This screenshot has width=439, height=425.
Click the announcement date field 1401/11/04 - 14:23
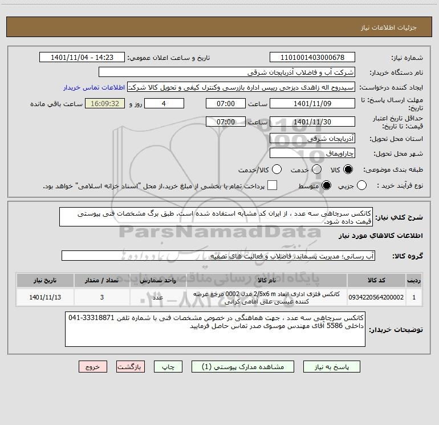[x=82, y=58]
